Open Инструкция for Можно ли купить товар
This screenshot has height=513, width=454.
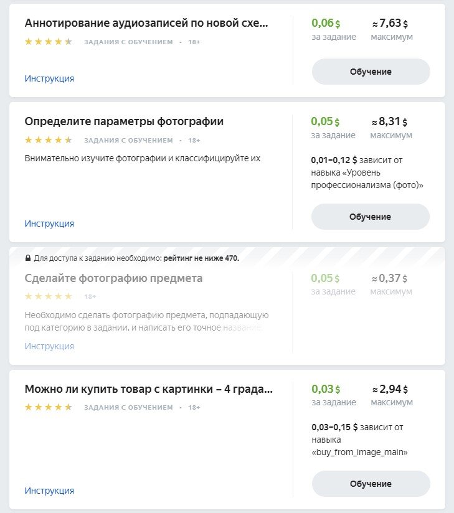(x=49, y=491)
